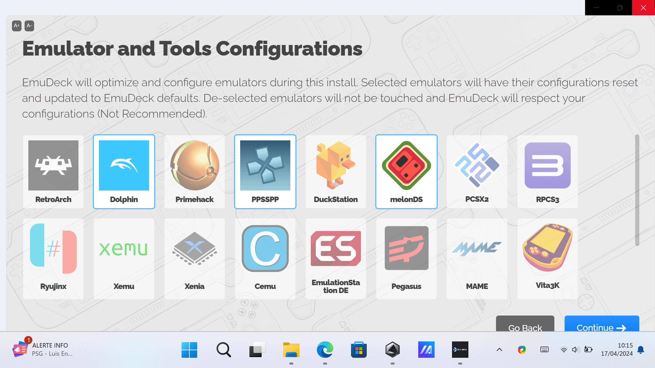Open Windows taskbar search
This screenshot has height=368, width=655.
point(223,350)
